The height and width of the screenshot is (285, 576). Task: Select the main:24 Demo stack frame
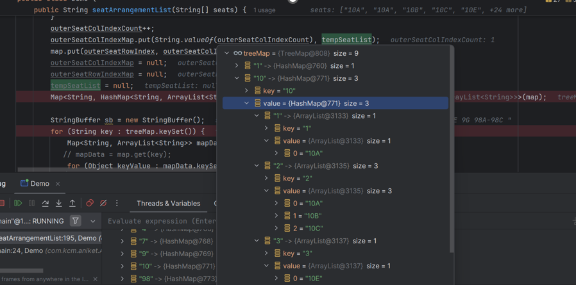pyautogui.click(x=51, y=250)
